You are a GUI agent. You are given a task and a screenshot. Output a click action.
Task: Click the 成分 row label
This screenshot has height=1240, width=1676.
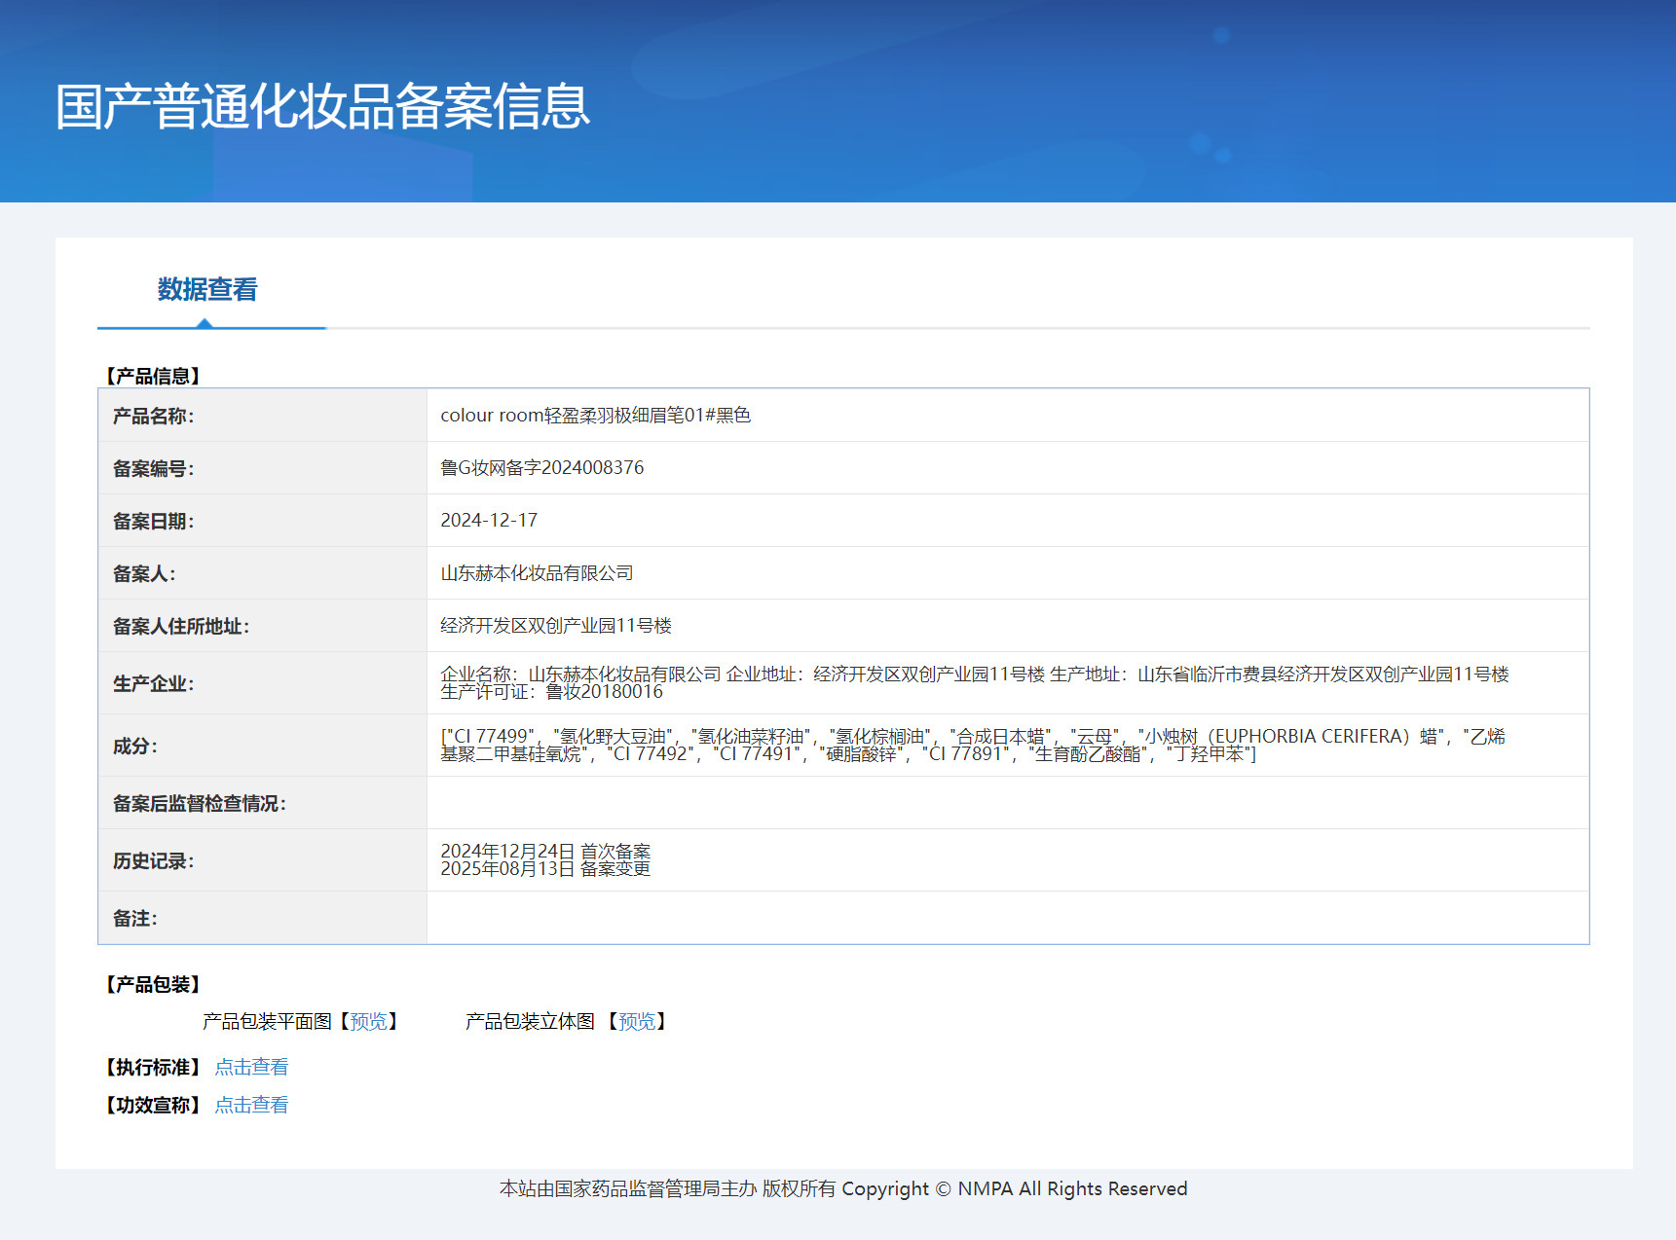134,747
